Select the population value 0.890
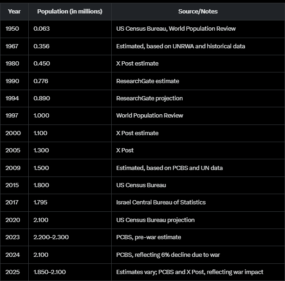Screen dimensions: 285x281 pos(42,98)
